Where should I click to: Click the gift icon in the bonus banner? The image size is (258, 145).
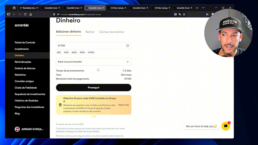click(60, 105)
